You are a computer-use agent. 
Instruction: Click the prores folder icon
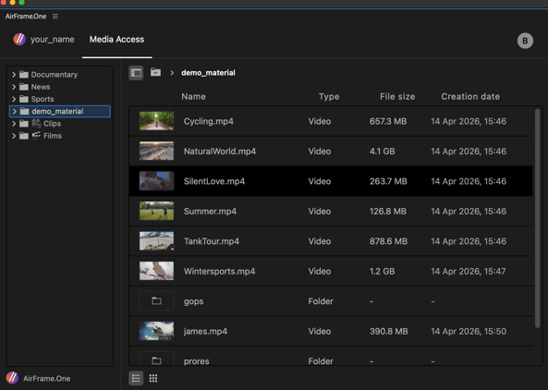(x=156, y=360)
